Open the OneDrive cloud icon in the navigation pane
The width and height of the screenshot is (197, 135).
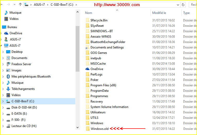[6, 33]
